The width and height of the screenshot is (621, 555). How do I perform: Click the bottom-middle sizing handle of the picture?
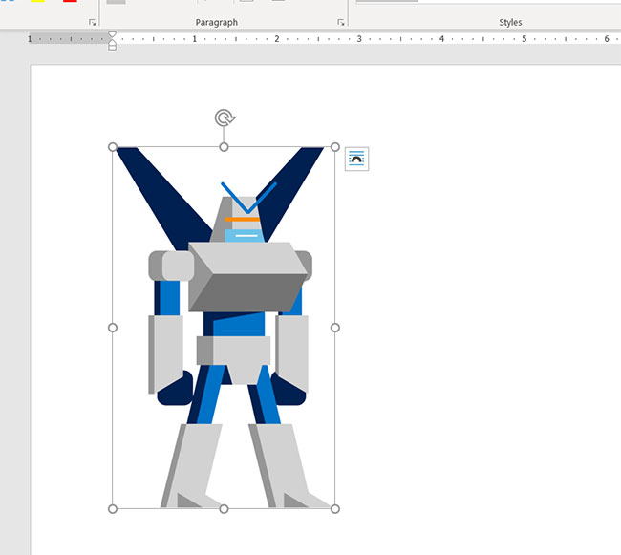(224, 509)
